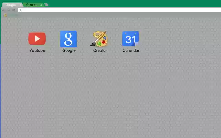Close the Chrome tab
Viewport: 221px width, 138px height.
click(x=41, y=5)
